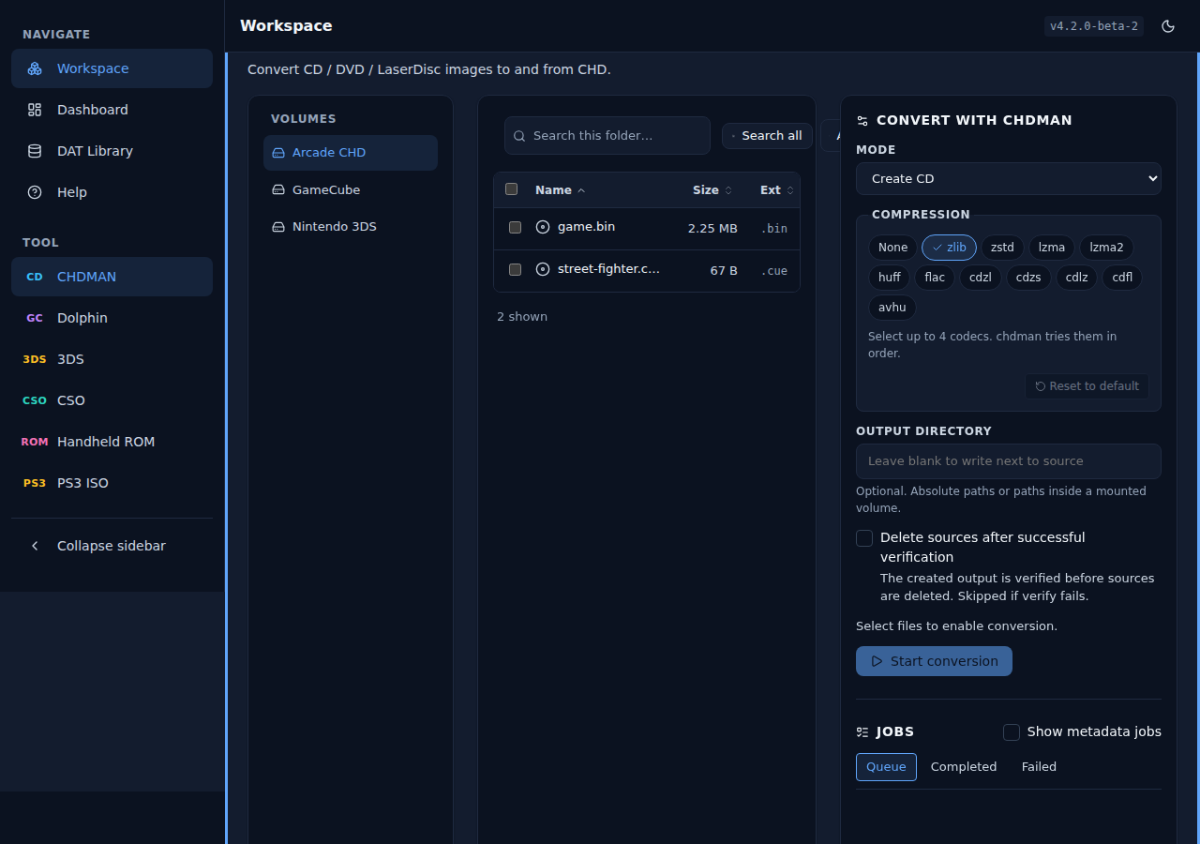
Task: Open the Handheld ROM tool
Action: point(112,442)
